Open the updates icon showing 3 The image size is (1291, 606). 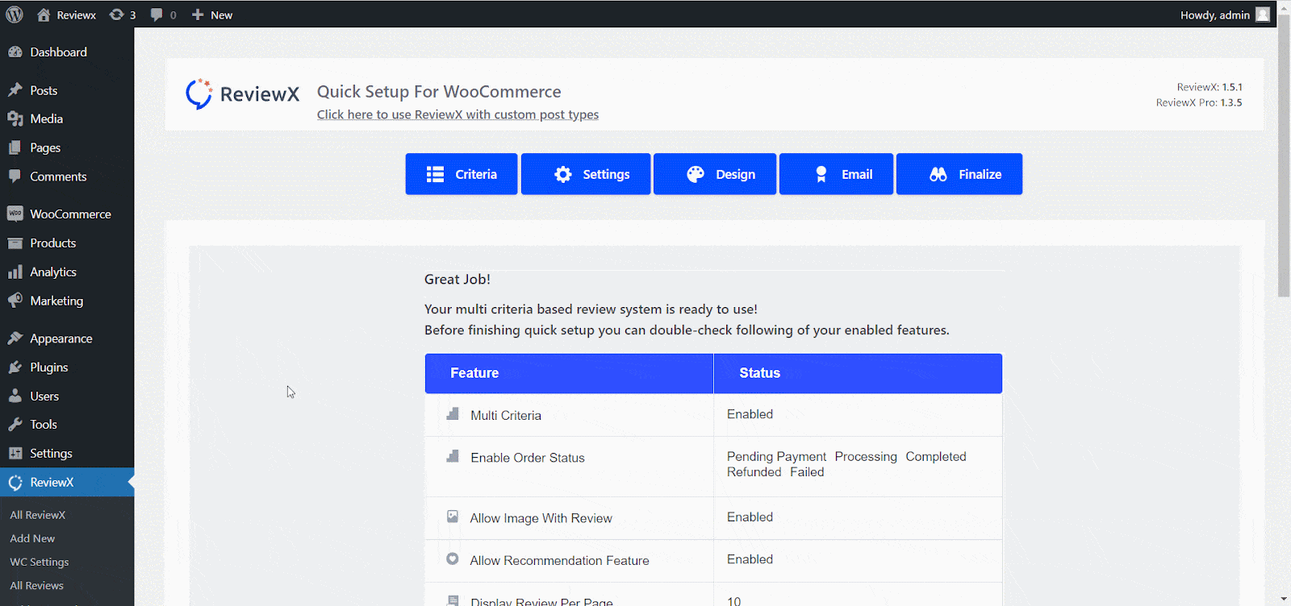pos(117,15)
